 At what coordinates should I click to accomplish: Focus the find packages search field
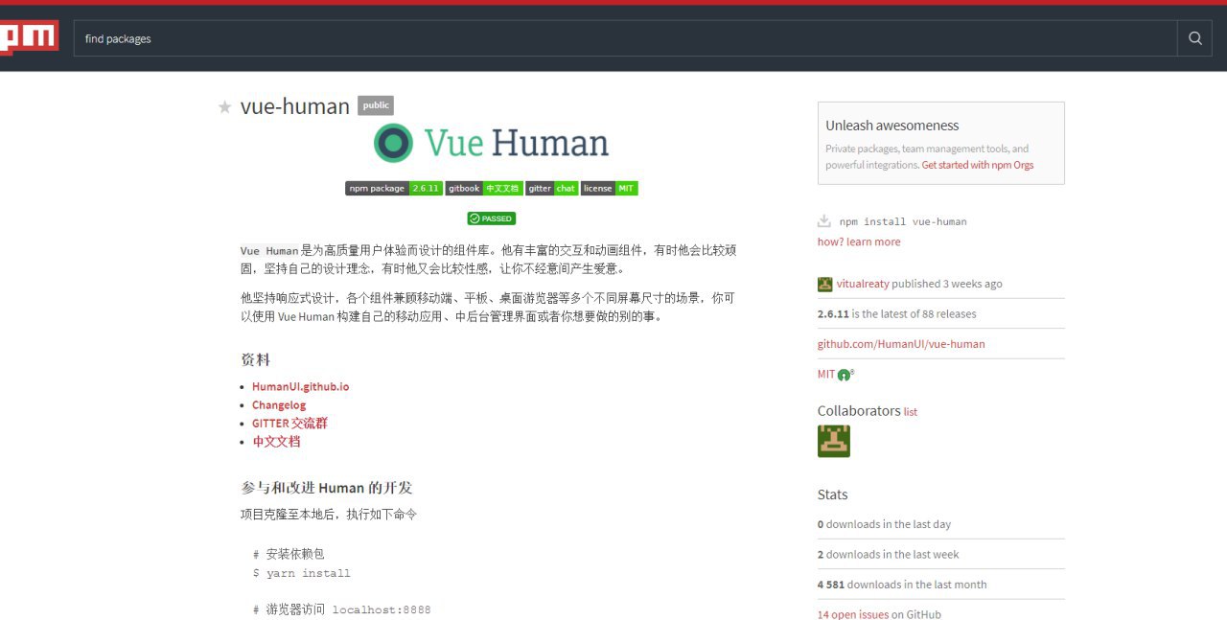tap(626, 38)
